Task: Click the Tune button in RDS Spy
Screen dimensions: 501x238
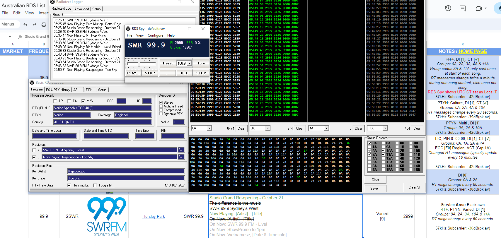Action: [201, 63]
